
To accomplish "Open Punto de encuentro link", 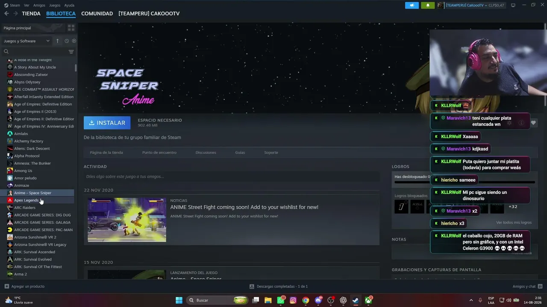I will [159, 153].
